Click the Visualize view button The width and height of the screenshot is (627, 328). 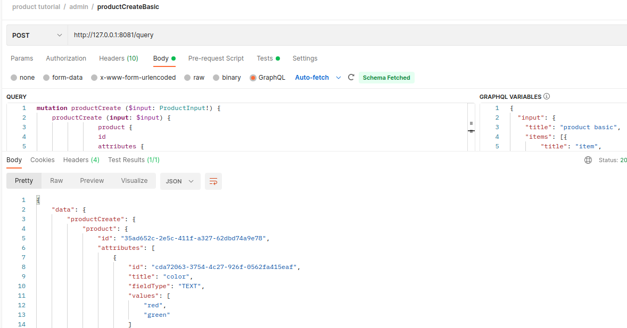[134, 181]
